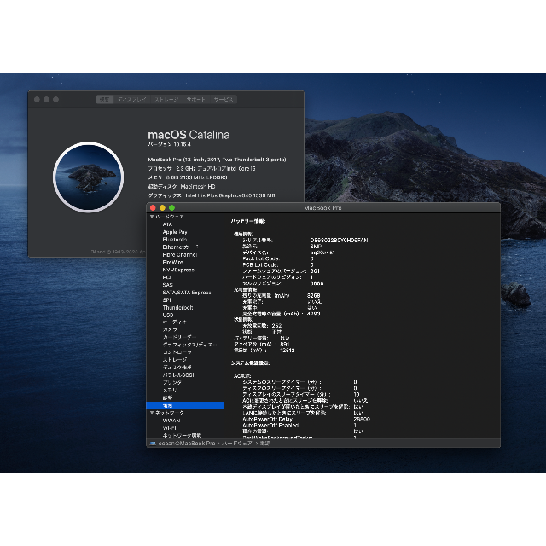Screen dimensions: 546x546
Task: Click the macOS Catalina island logo
Action: (89, 177)
